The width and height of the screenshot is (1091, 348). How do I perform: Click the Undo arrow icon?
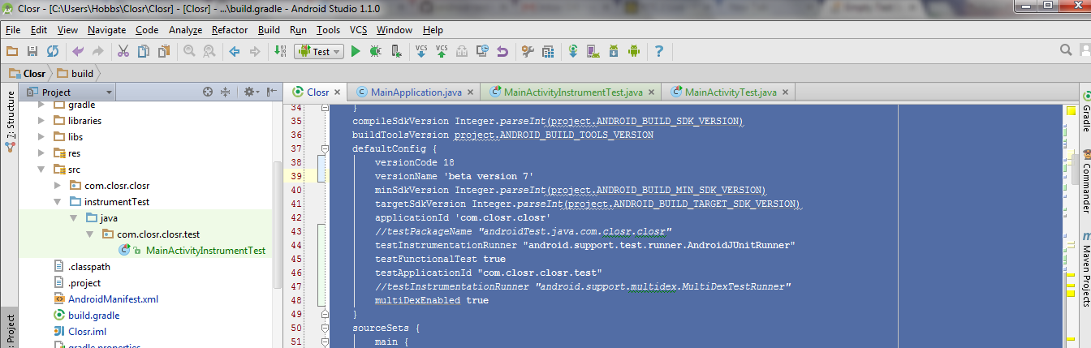(x=78, y=51)
